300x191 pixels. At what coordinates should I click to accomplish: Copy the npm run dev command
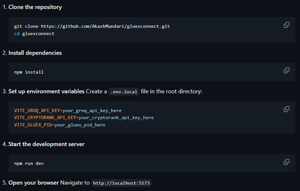pyautogui.click(x=286, y=162)
